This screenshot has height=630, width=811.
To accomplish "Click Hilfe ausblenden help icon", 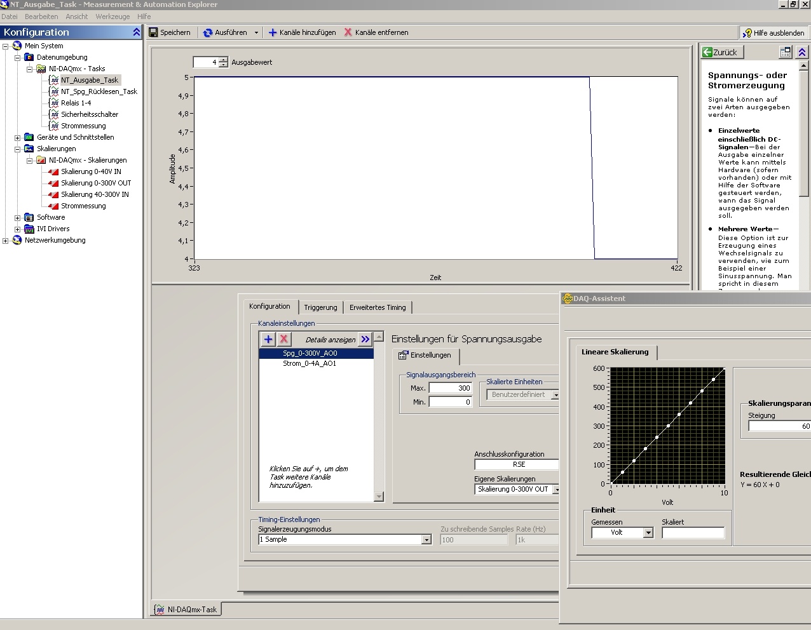I will point(747,33).
